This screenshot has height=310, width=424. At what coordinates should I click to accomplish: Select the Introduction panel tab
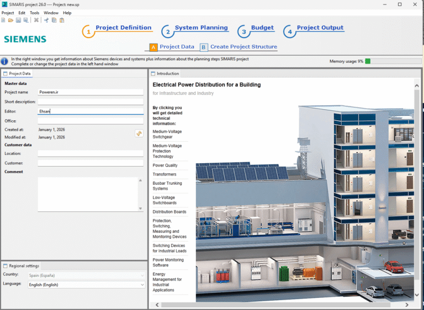point(165,73)
